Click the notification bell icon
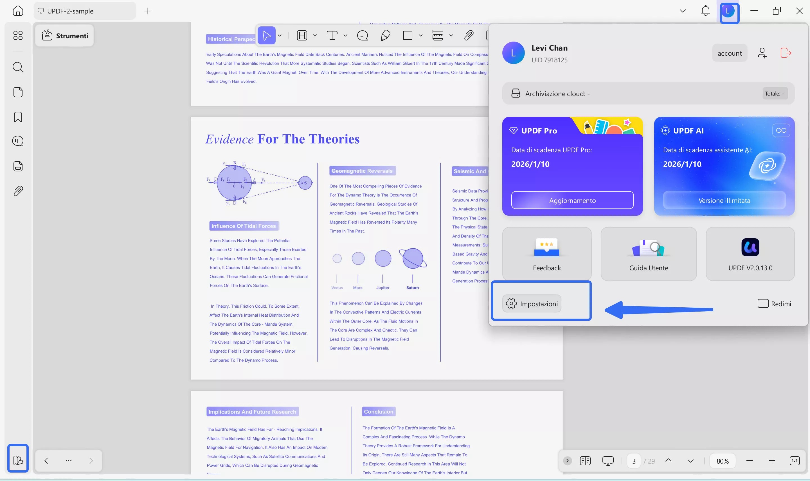Image resolution: width=810 pixels, height=481 pixels. (705, 11)
